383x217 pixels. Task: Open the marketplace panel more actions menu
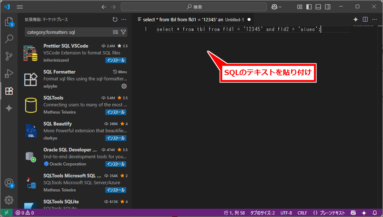124,19
